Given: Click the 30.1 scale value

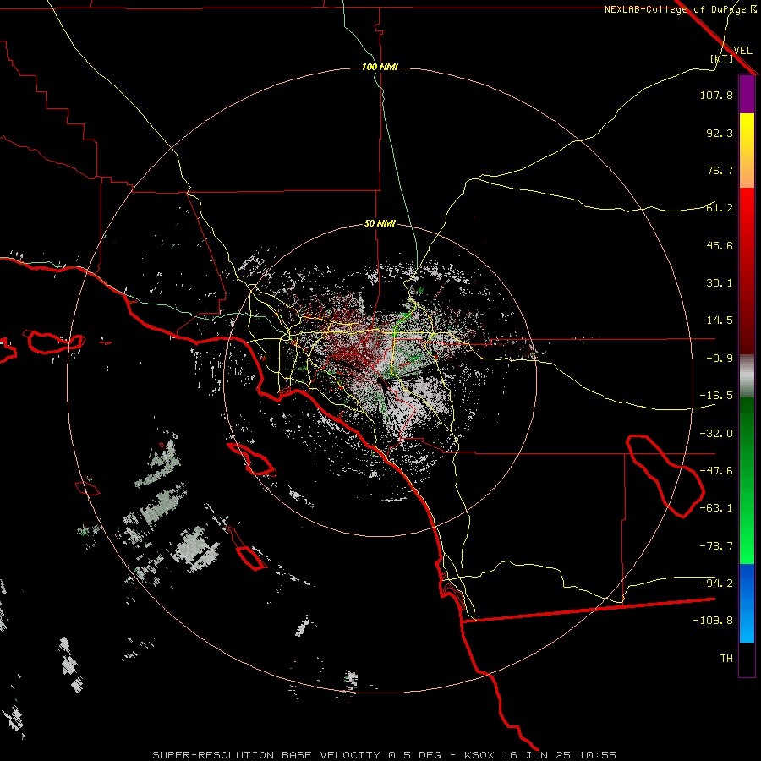Looking at the screenshot, I should [x=720, y=283].
